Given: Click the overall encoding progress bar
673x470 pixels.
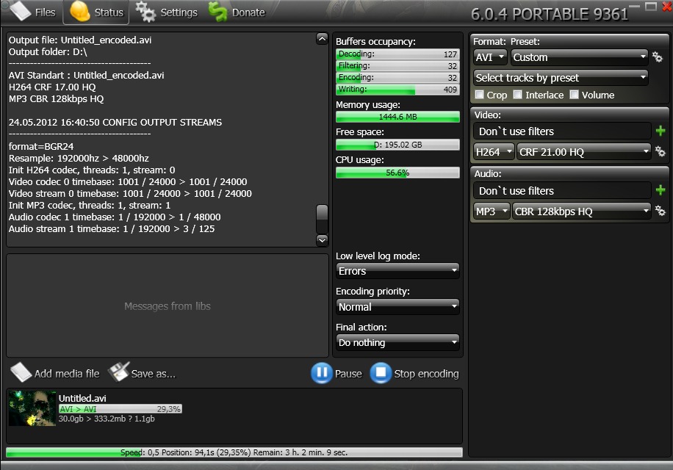Looking at the screenshot, I should [234, 452].
